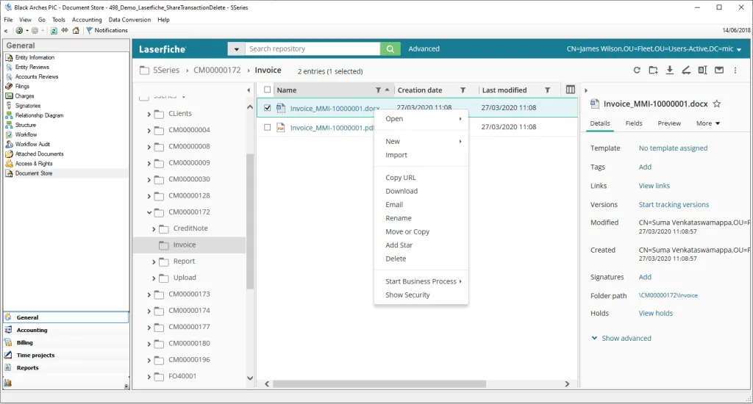
Task: Check the Invoice_MMI-10000001.pdf row checkbox
Action: (268, 127)
